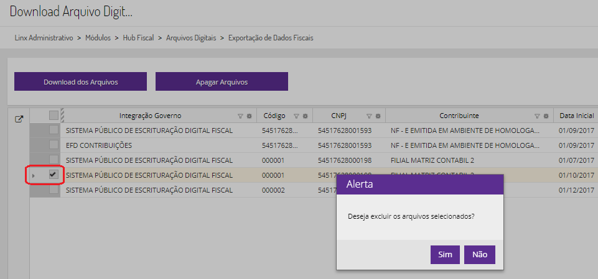The width and height of the screenshot is (598, 279).
Task: Expand the selected row arrow
Action: 34,176
